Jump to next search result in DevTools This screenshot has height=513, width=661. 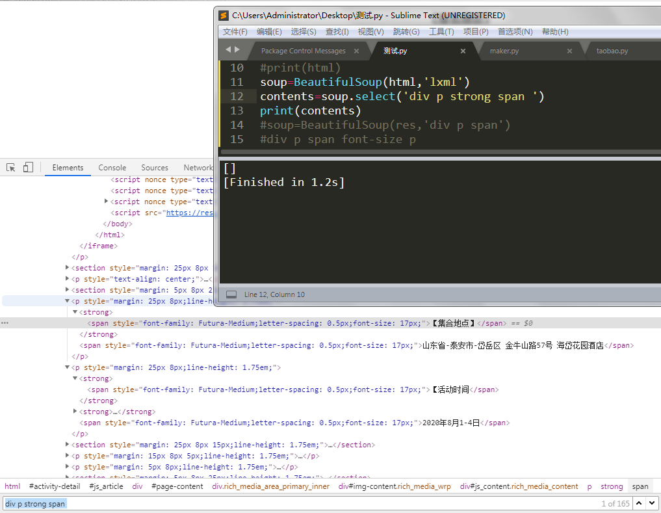652,503
